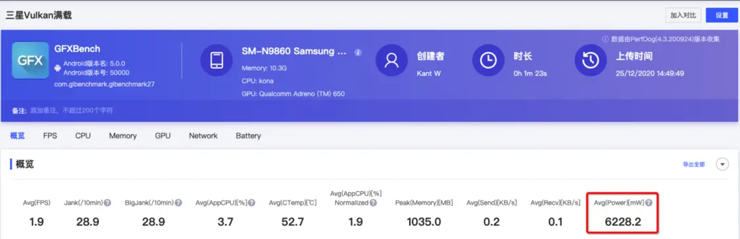This screenshot has width=740, height=239.
Task: Switch to the GPU tab
Action: point(163,136)
